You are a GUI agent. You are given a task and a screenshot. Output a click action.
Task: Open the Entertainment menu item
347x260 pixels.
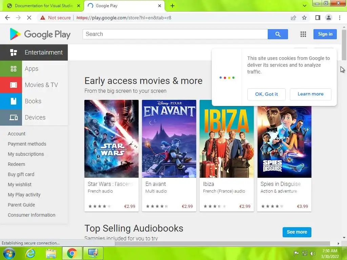click(34, 52)
